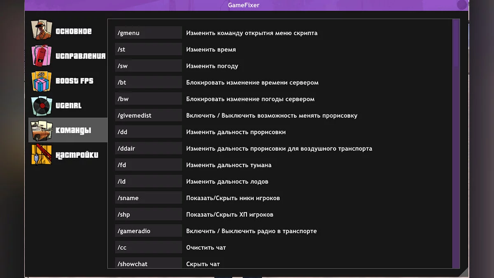Image resolution: width=494 pixels, height=278 pixels.
Task: Click the /sname command field
Action: [148, 198]
